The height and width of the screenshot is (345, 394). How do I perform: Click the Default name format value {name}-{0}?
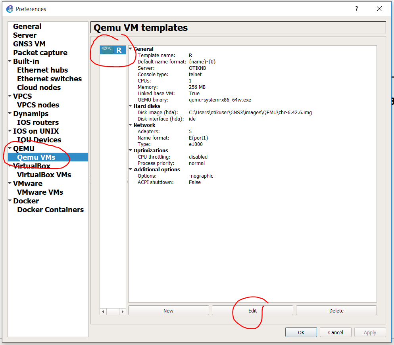tap(202, 62)
